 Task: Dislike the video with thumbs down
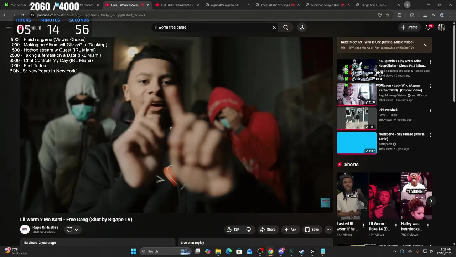(249, 230)
